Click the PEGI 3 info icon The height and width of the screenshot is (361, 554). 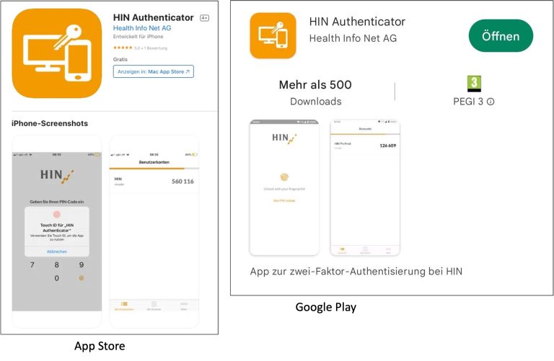491,102
